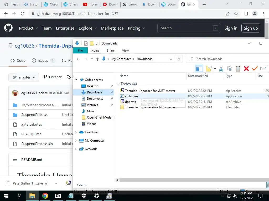Open folder options icon in Explorer toolbar
The image size is (269, 201).
coord(208,69)
